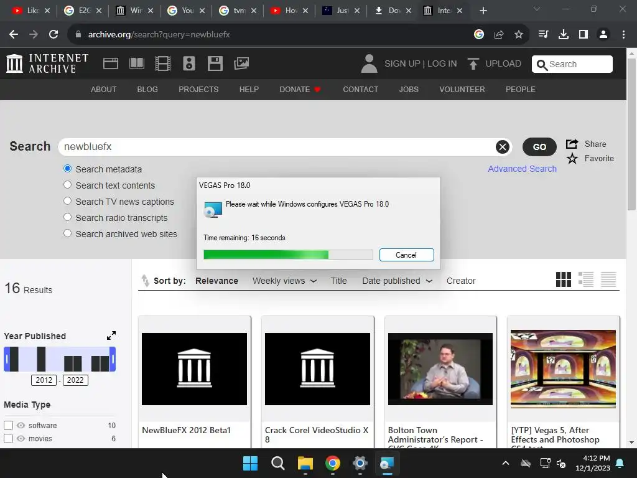Open the Advanced Search link
Viewport: 637px width, 478px height.
click(522, 169)
